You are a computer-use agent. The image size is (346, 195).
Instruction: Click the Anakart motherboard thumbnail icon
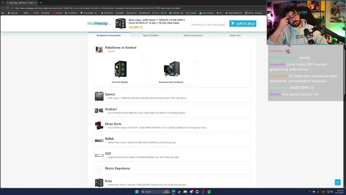point(99,110)
